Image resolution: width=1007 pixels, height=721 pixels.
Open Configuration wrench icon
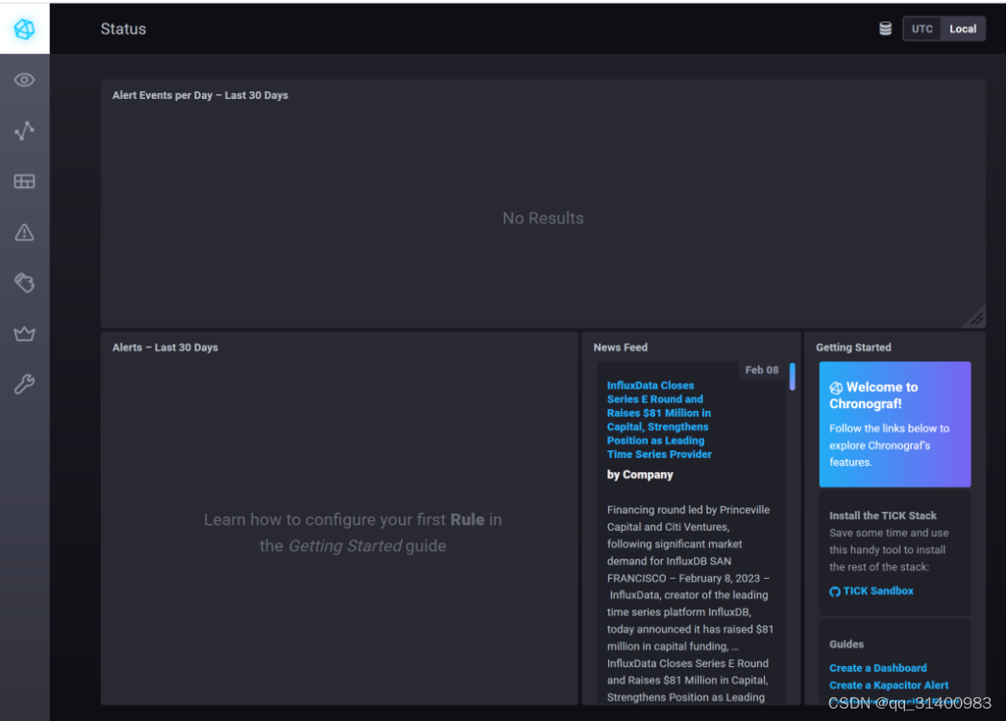24,384
